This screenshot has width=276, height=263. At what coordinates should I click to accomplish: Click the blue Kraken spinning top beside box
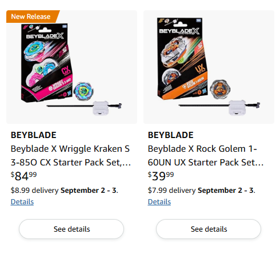pyautogui.click(x=83, y=91)
